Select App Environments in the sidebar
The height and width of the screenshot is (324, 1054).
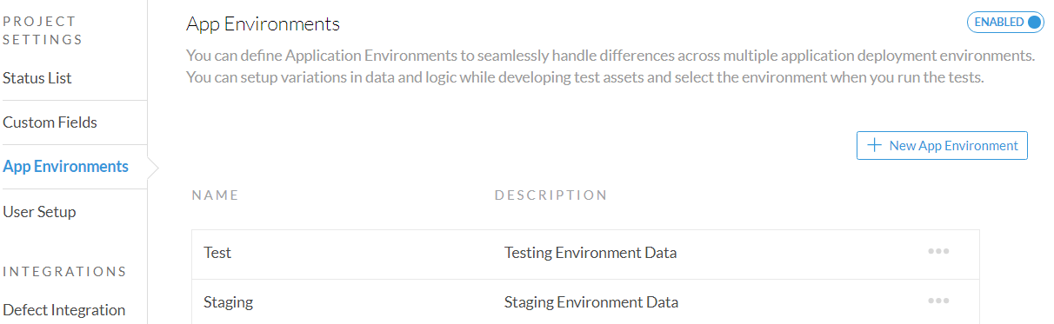click(x=65, y=167)
